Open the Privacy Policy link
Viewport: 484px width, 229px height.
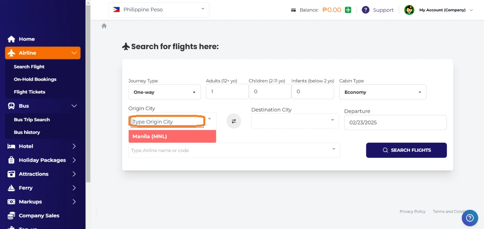412,212
